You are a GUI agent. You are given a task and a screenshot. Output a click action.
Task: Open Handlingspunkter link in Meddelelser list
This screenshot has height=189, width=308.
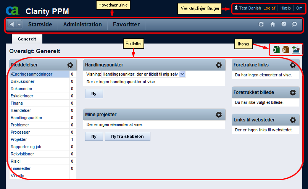[x=26, y=118]
